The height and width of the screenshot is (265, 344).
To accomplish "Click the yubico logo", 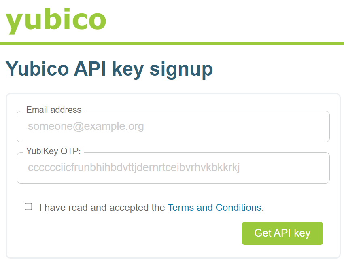I will 56,21.
